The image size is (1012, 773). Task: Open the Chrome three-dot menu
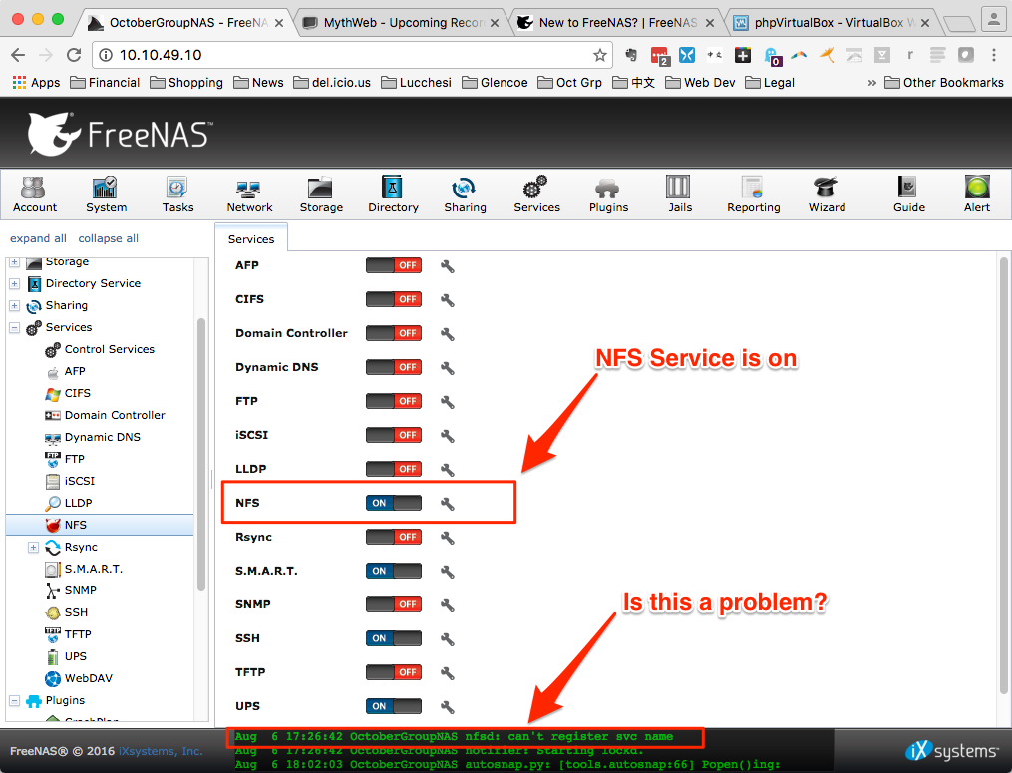(993, 55)
